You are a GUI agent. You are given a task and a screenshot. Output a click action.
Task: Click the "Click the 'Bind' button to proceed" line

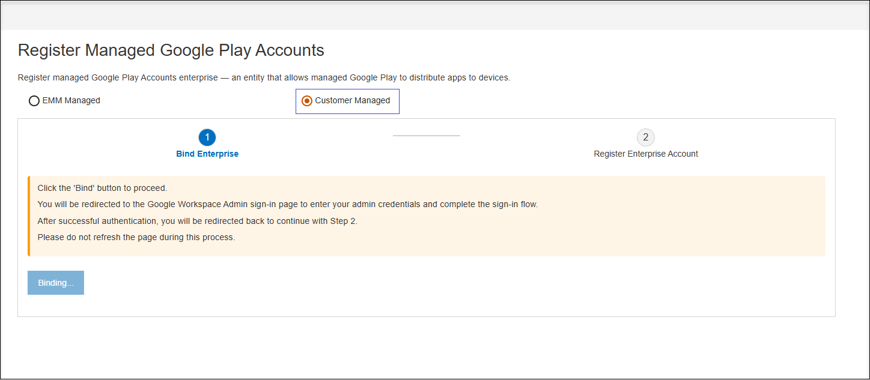click(102, 188)
